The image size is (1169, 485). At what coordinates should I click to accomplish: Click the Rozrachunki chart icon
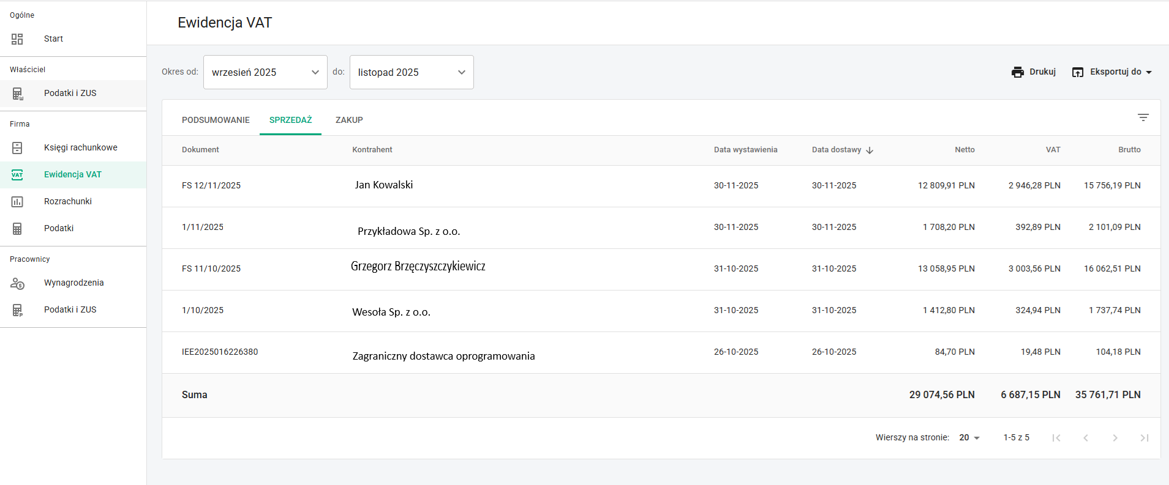[x=17, y=202]
